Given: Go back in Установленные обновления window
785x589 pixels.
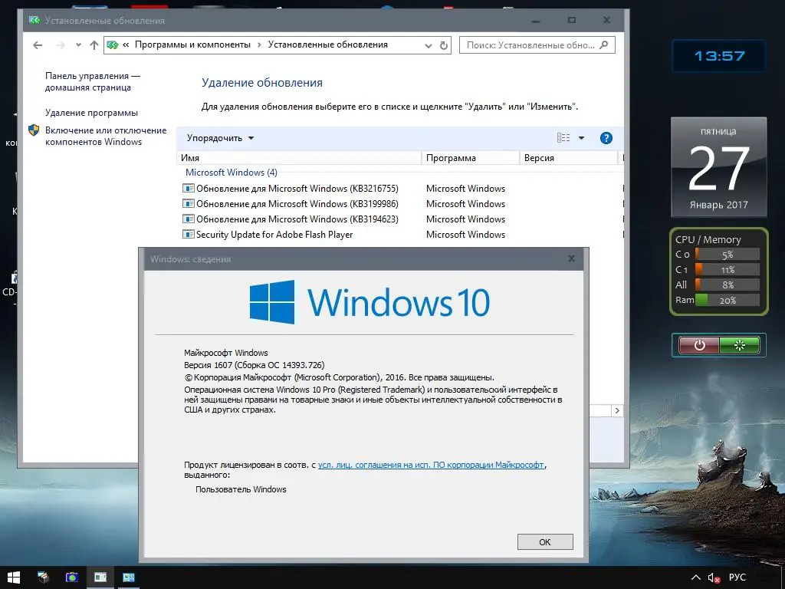Looking at the screenshot, I should tap(38, 45).
